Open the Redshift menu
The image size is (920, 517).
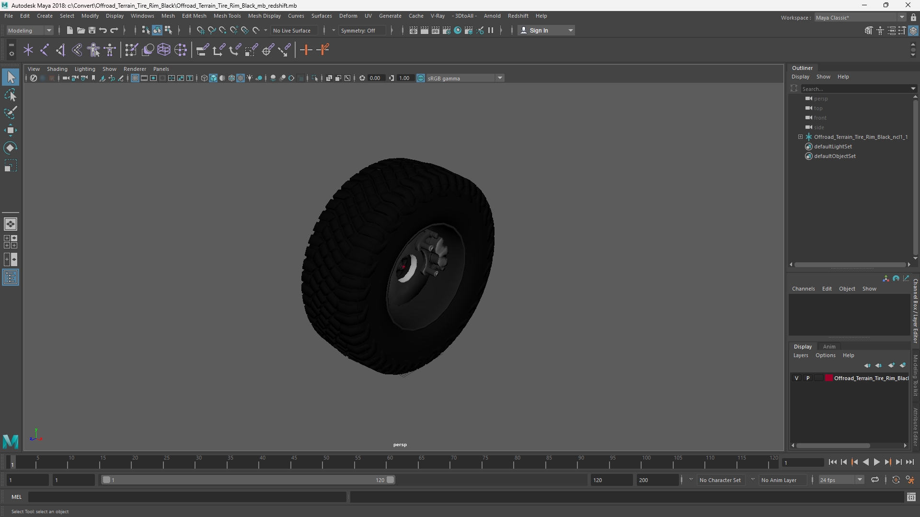[517, 16]
